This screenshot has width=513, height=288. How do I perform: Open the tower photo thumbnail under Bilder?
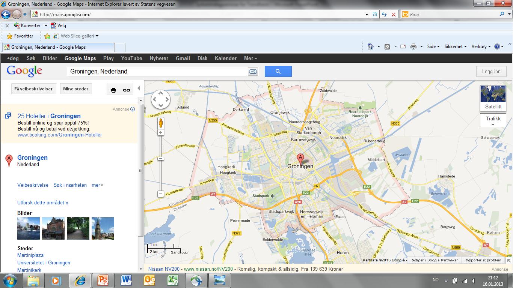point(103,228)
